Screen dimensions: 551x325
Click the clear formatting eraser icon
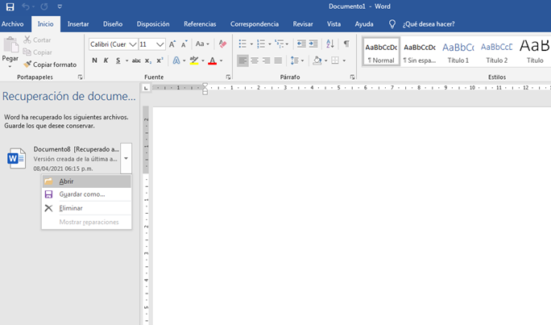point(222,44)
